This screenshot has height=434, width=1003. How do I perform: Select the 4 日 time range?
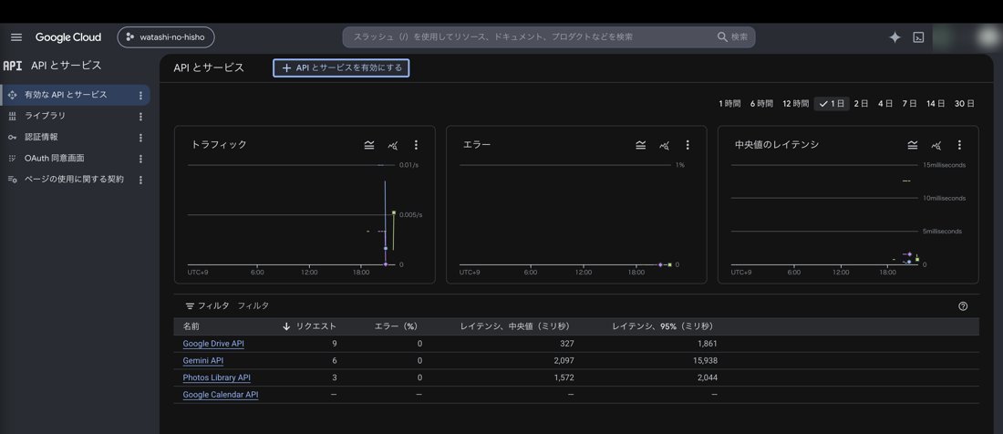click(x=885, y=104)
